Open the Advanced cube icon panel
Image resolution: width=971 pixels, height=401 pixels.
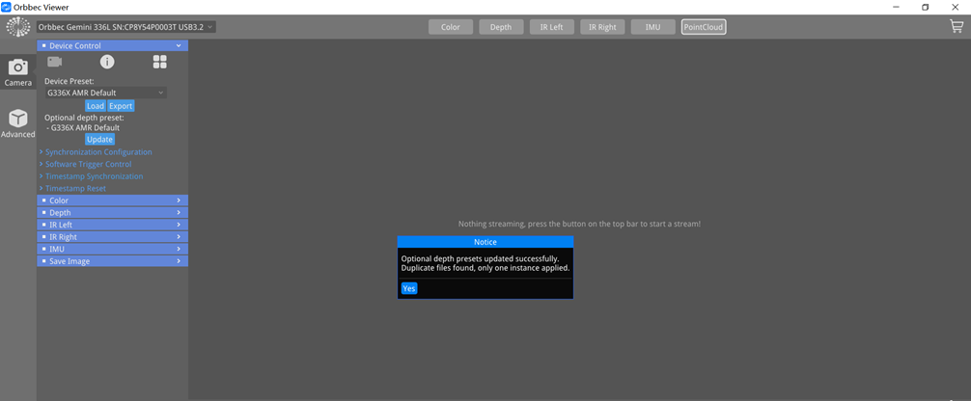(x=17, y=122)
